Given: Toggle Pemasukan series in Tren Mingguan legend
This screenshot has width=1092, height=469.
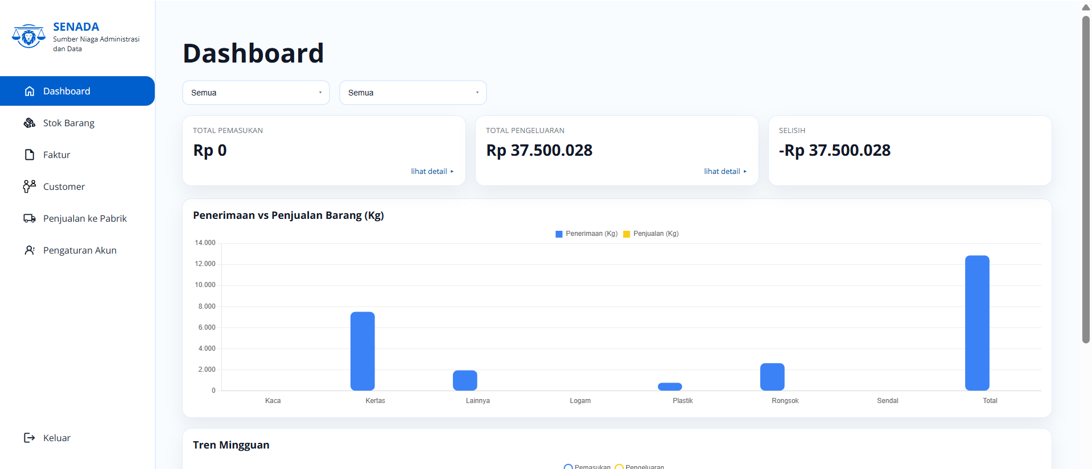Looking at the screenshot, I should pyautogui.click(x=587, y=467).
